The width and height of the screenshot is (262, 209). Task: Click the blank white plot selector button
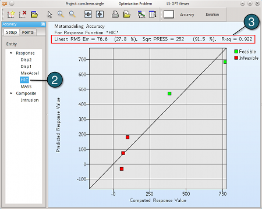pyautogui.click(x=169, y=15)
